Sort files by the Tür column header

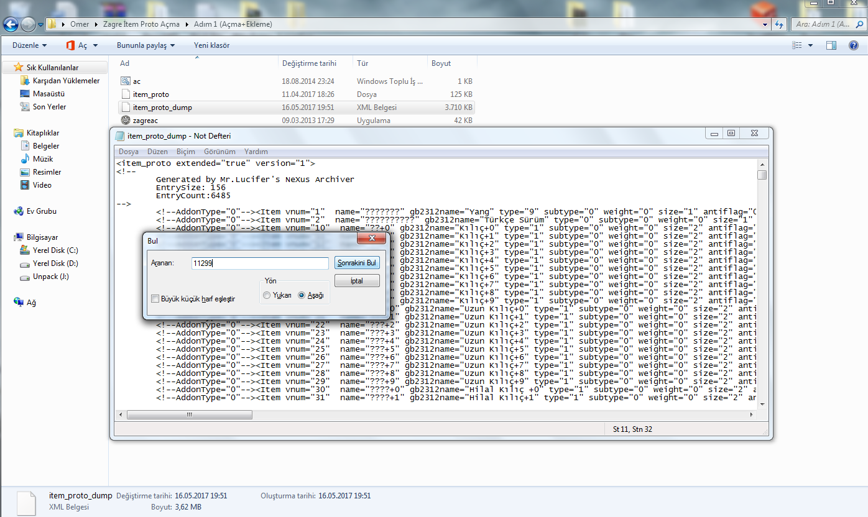coord(390,63)
